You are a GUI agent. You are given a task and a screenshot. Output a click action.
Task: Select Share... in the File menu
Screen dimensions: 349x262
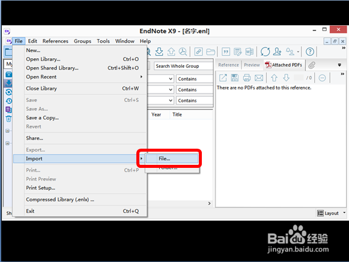80,138
